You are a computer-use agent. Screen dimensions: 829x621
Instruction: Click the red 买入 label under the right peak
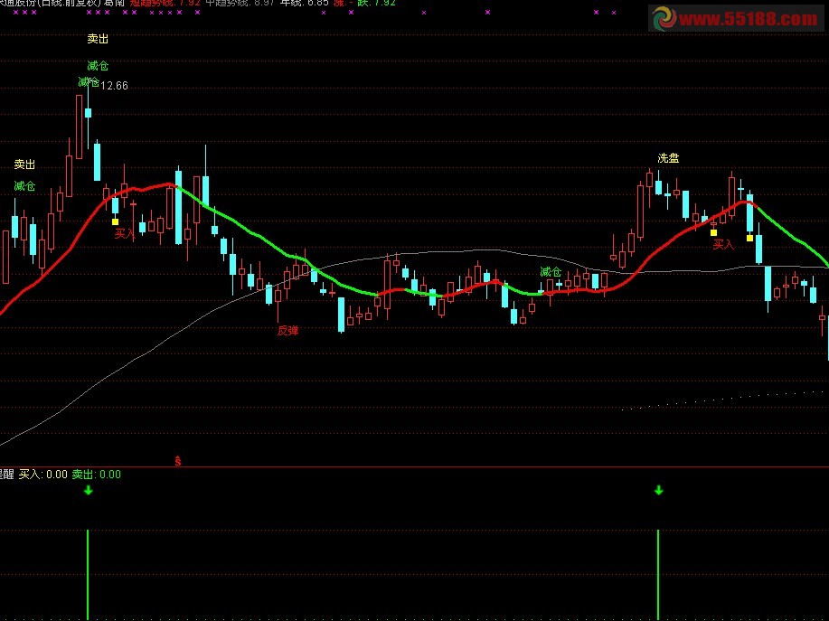(x=724, y=244)
